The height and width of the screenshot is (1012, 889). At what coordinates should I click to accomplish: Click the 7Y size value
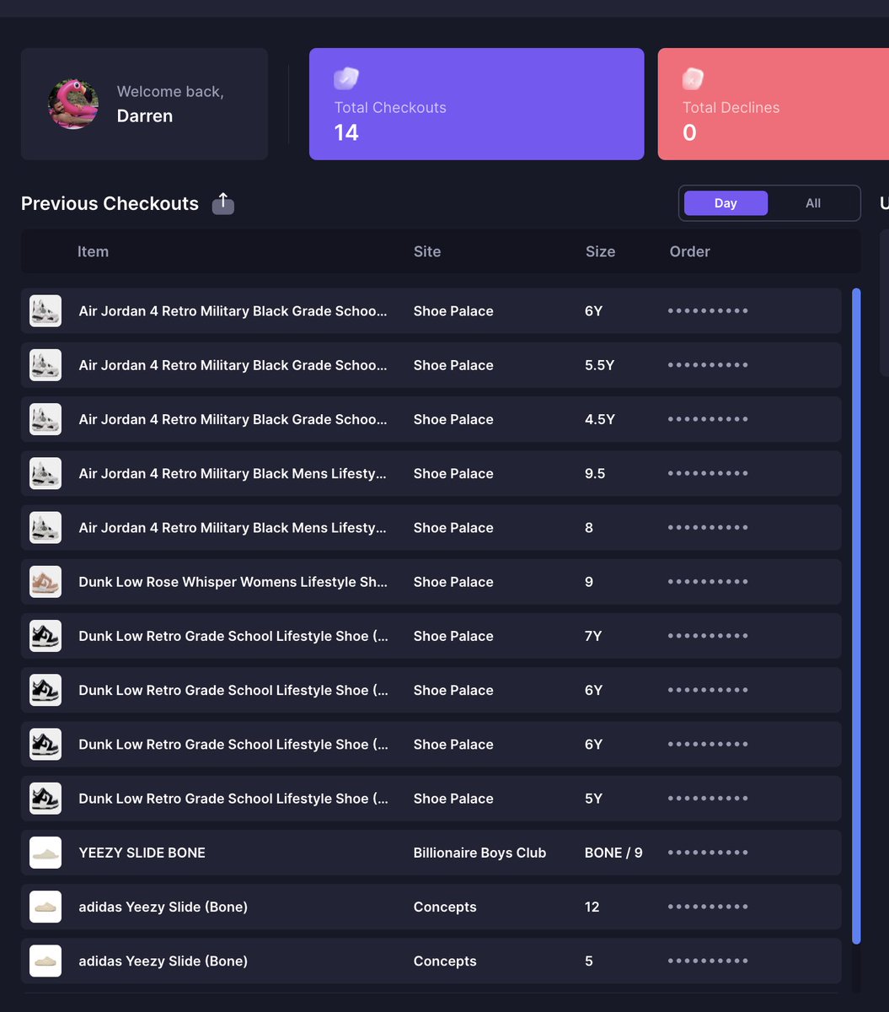coord(593,636)
